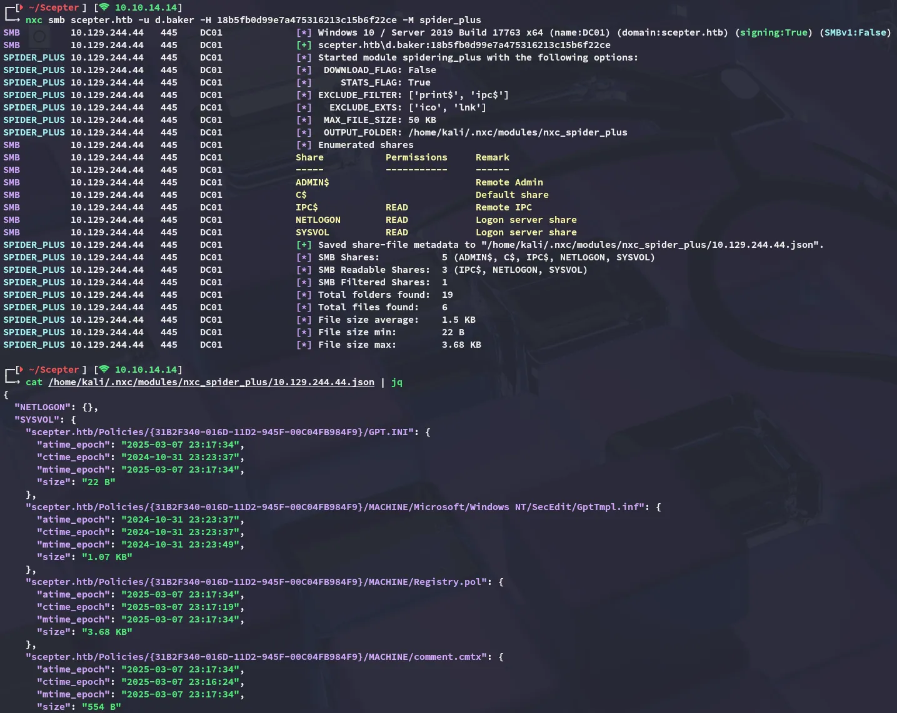897x713 pixels.
Task: Click the "NETLOGON" JSON key
Action: [43, 407]
